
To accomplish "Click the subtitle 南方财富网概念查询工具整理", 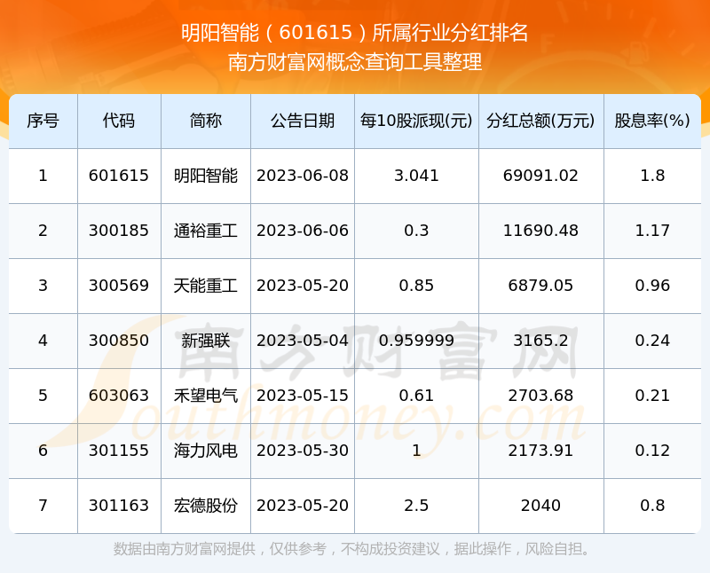I will pyautogui.click(x=354, y=62).
